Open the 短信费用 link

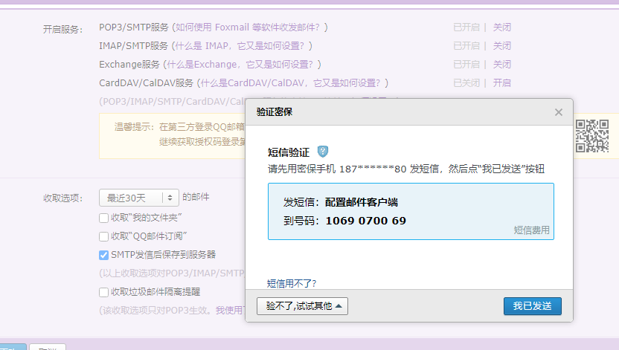point(531,230)
